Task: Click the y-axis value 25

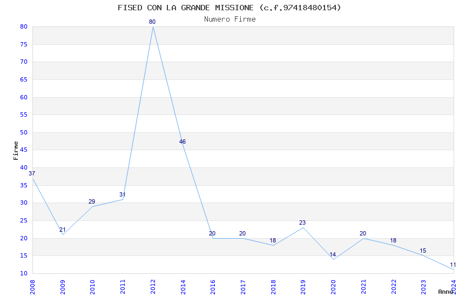Action: 24,221
